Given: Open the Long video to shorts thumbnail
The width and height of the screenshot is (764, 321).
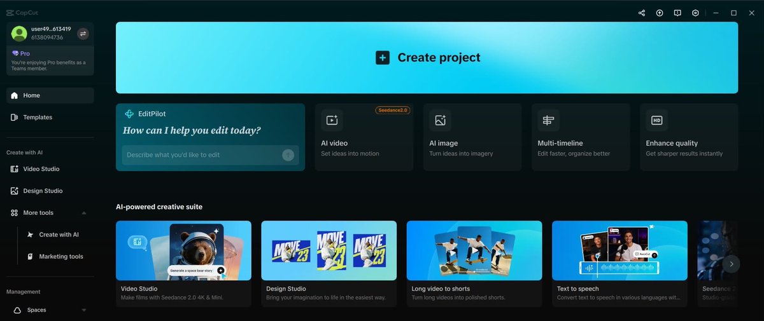Looking at the screenshot, I should click(474, 250).
